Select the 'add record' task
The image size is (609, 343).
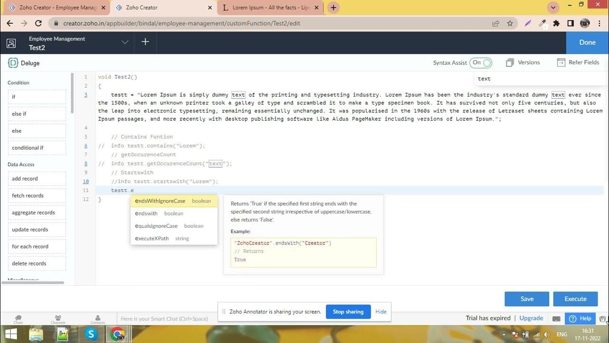[x=37, y=179]
